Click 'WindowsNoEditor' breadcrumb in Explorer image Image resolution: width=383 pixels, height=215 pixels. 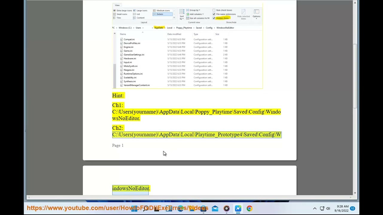[225, 28]
